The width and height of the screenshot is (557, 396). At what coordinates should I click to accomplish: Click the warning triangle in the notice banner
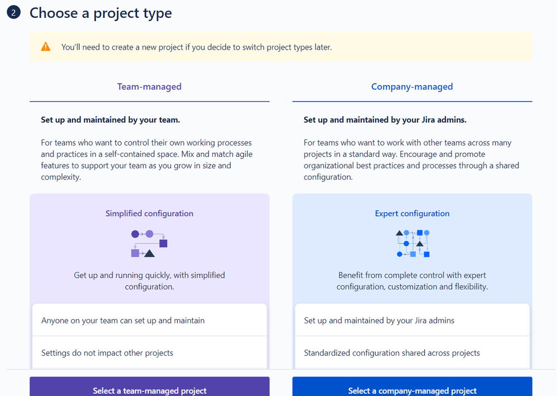coord(45,46)
